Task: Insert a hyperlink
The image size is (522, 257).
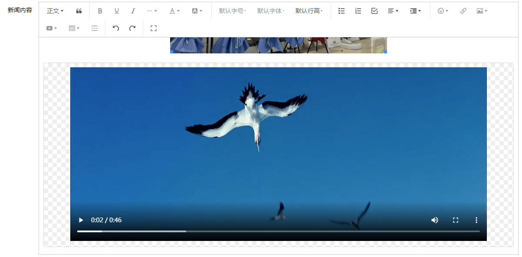Action: [463, 11]
